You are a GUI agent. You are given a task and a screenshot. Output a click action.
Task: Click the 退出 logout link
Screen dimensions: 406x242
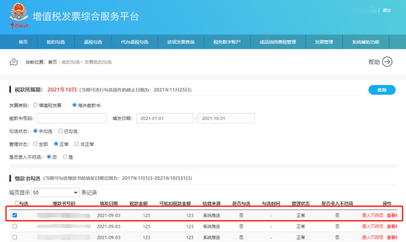pos(387,10)
